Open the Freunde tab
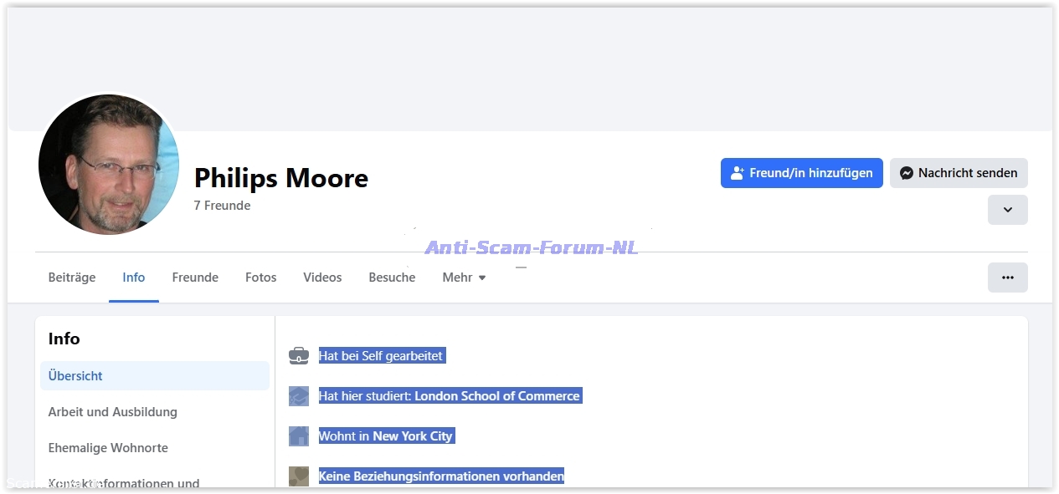The width and height of the screenshot is (1059, 494). 195,278
